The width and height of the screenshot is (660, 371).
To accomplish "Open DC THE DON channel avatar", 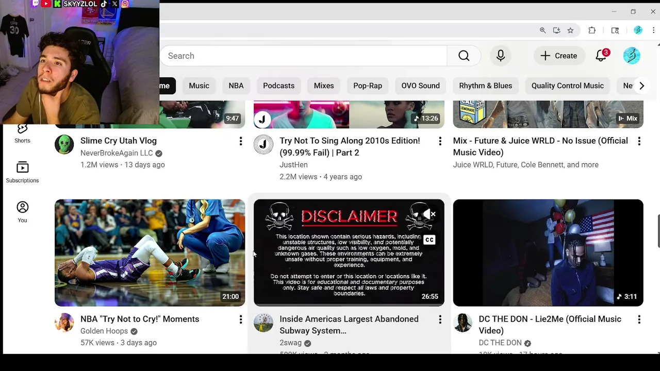I will [x=463, y=323].
